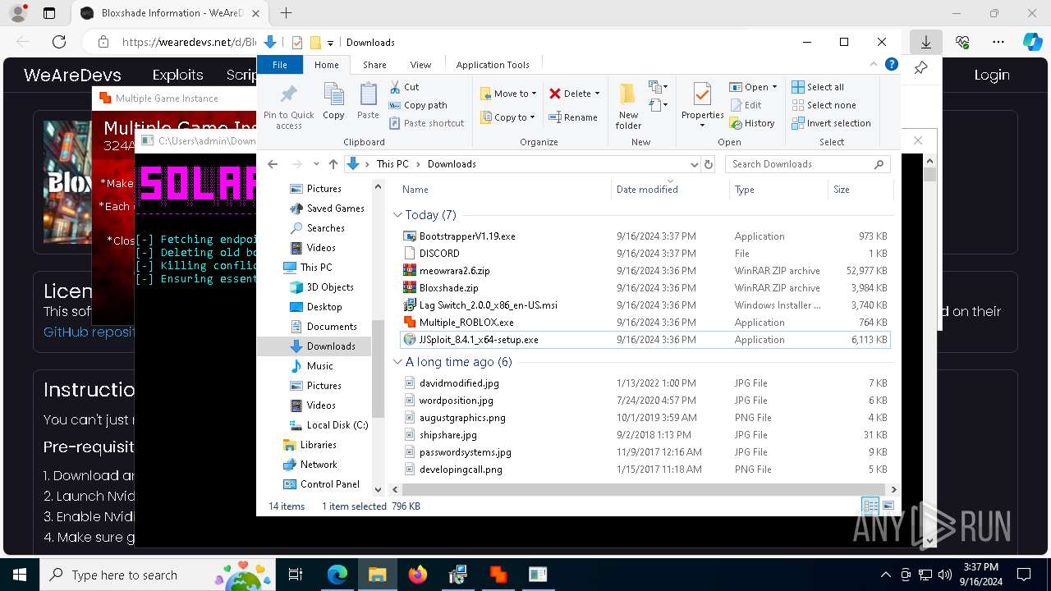Create a New folder
Image resolution: width=1051 pixels, height=591 pixels.
click(x=628, y=105)
